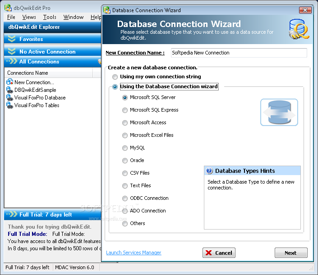
Task: Choose ODBC Connection radio button
Action: [125, 198]
